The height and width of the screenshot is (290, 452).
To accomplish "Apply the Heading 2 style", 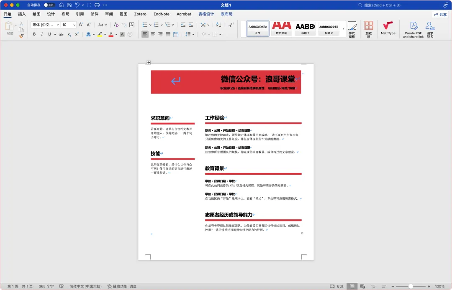I will click(329, 28).
